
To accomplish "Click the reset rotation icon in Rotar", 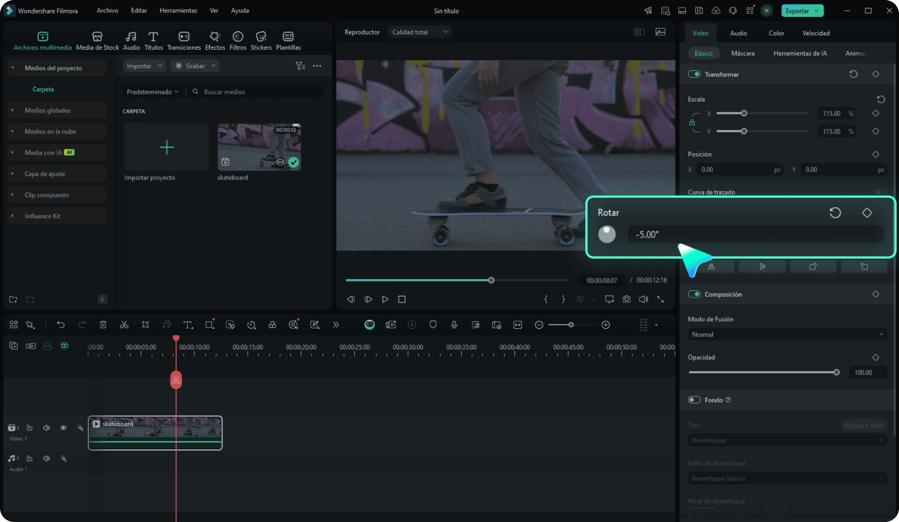I will pos(835,212).
